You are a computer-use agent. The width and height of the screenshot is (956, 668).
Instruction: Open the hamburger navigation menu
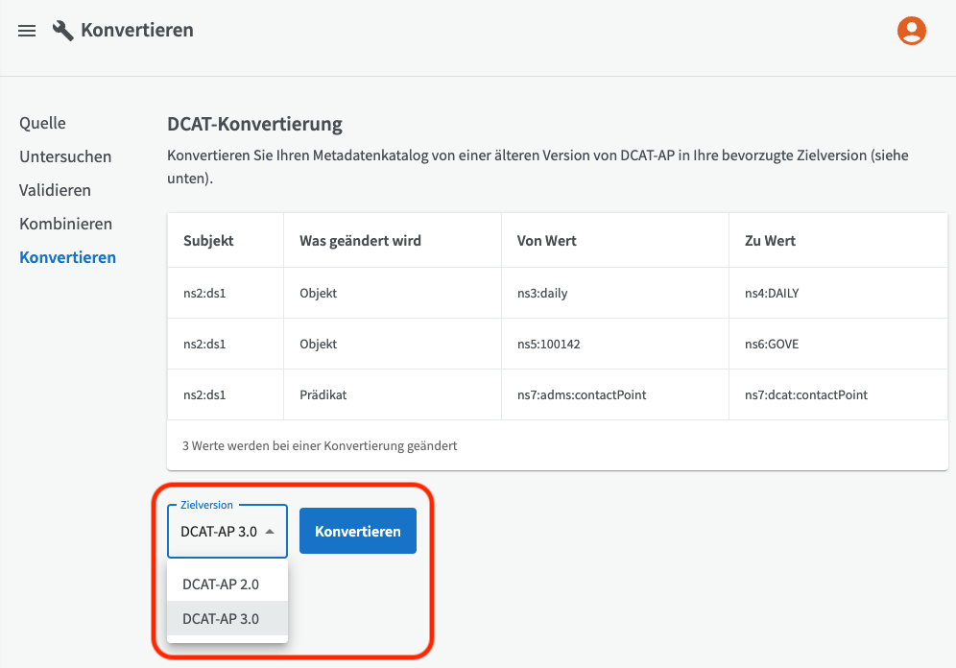point(27,31)
